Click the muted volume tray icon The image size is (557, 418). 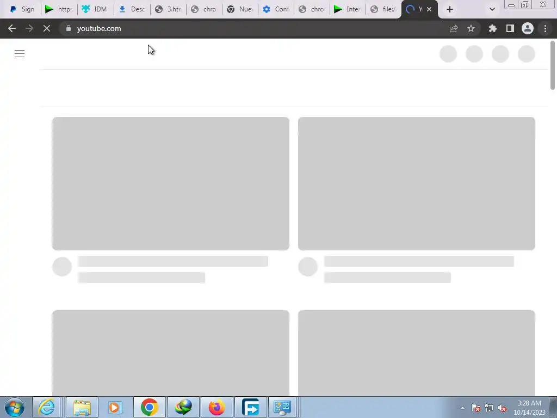coord(502,408)
